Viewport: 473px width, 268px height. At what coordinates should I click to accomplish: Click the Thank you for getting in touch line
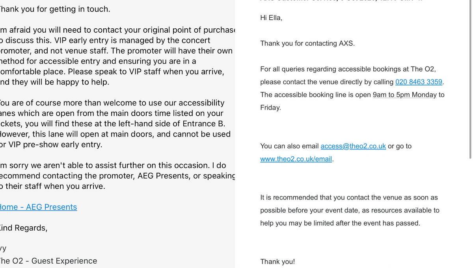[x=55, y=9]
